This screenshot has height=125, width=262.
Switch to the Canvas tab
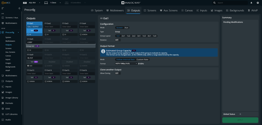[x=187, y=11]
